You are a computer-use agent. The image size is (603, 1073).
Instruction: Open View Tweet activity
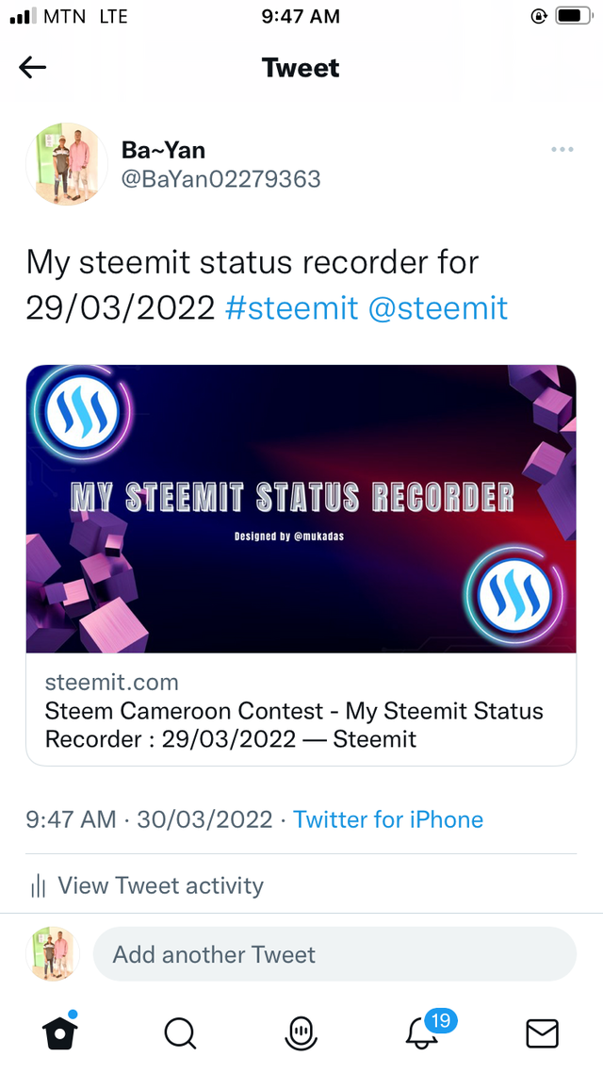point(160,885)
